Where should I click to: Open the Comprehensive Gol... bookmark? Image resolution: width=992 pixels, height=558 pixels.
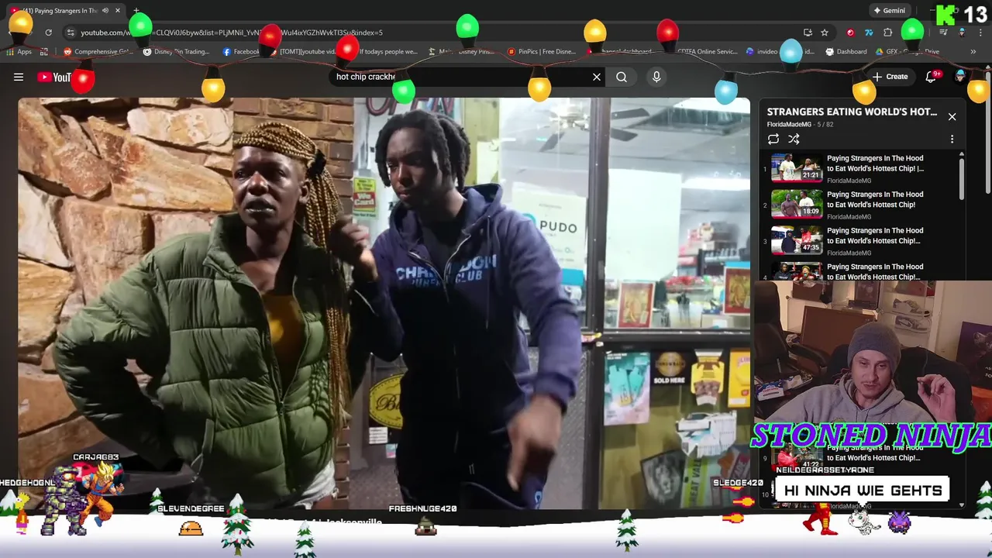coord(98,52)
